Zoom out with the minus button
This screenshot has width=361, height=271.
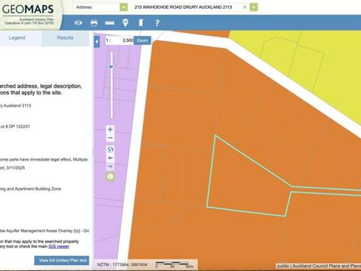coord(110,138)
